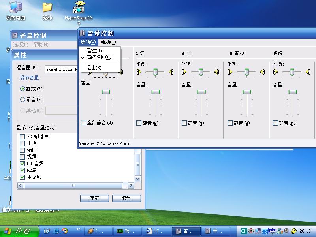Mute the 波形 channel
Viewport: 316px width, 237px height.
[x=139, y=123]
